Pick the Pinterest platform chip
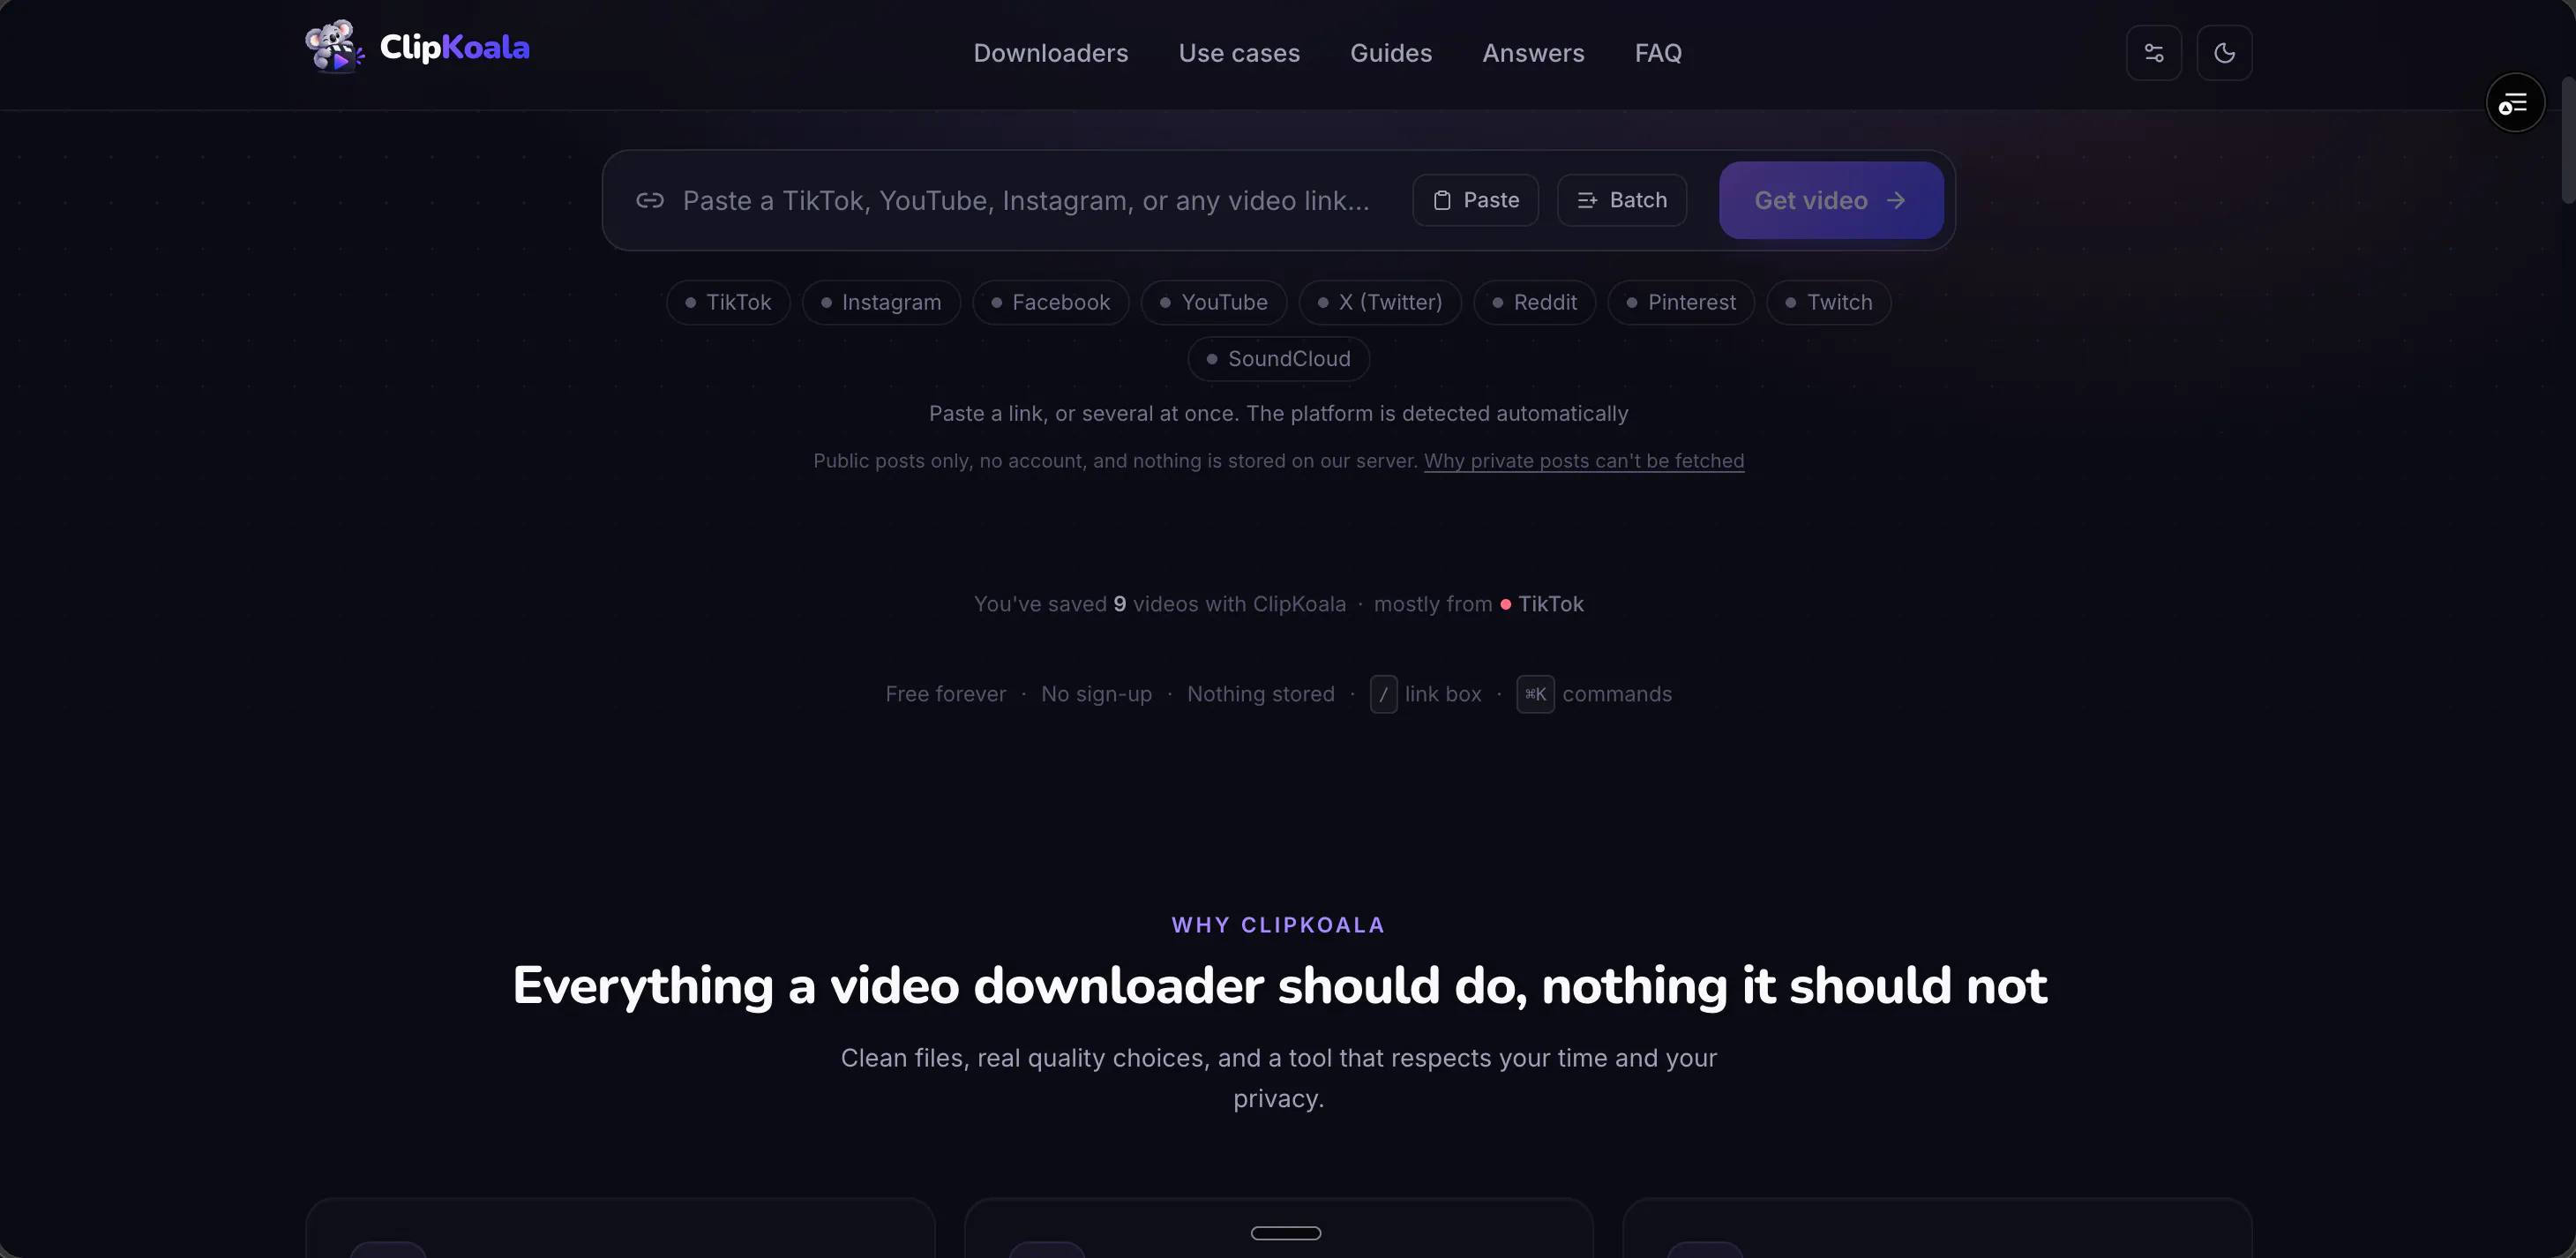 click(1681, 302)
